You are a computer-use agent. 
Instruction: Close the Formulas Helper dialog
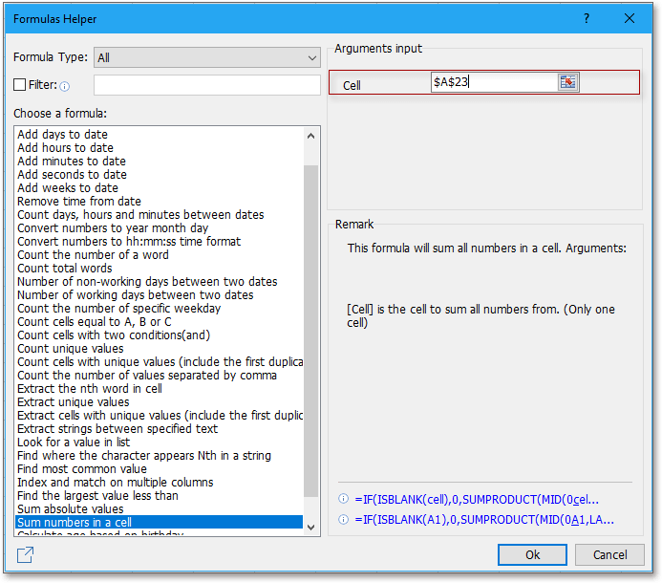[x=630, y=18]
